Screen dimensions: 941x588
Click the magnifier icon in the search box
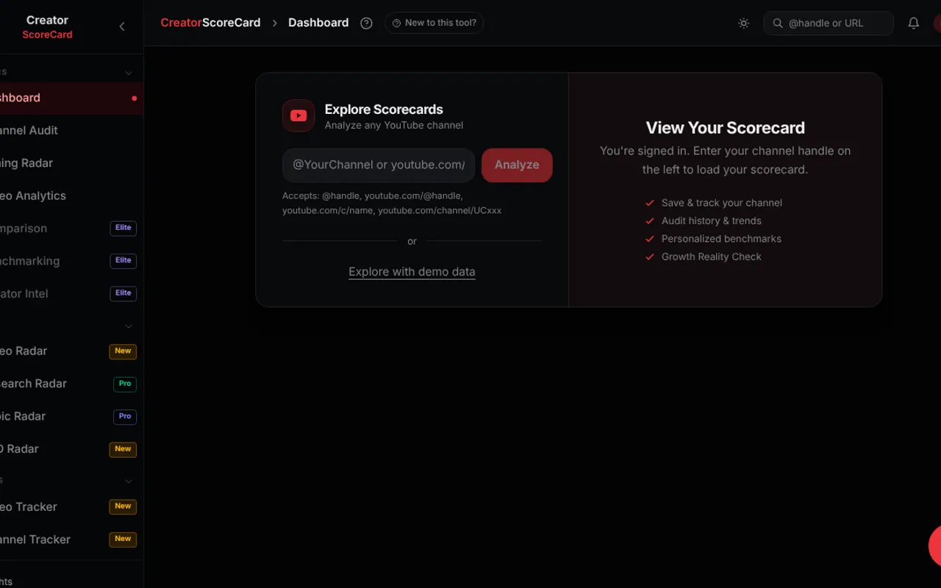pos(778,23)
